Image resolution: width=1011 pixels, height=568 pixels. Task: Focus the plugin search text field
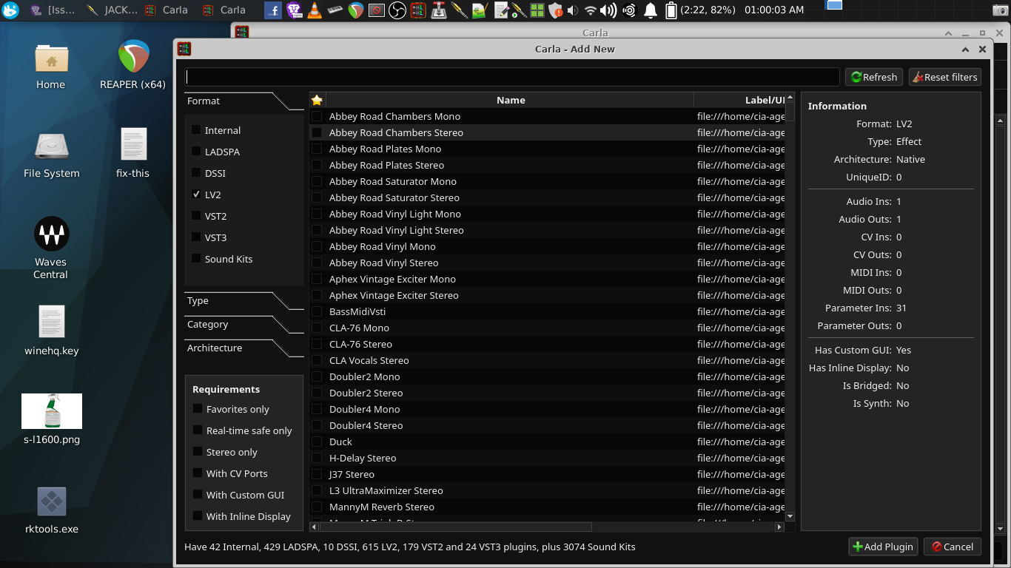click(x=512, y=77)
